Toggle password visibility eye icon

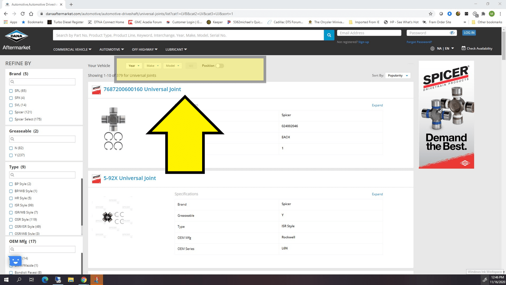452,33
